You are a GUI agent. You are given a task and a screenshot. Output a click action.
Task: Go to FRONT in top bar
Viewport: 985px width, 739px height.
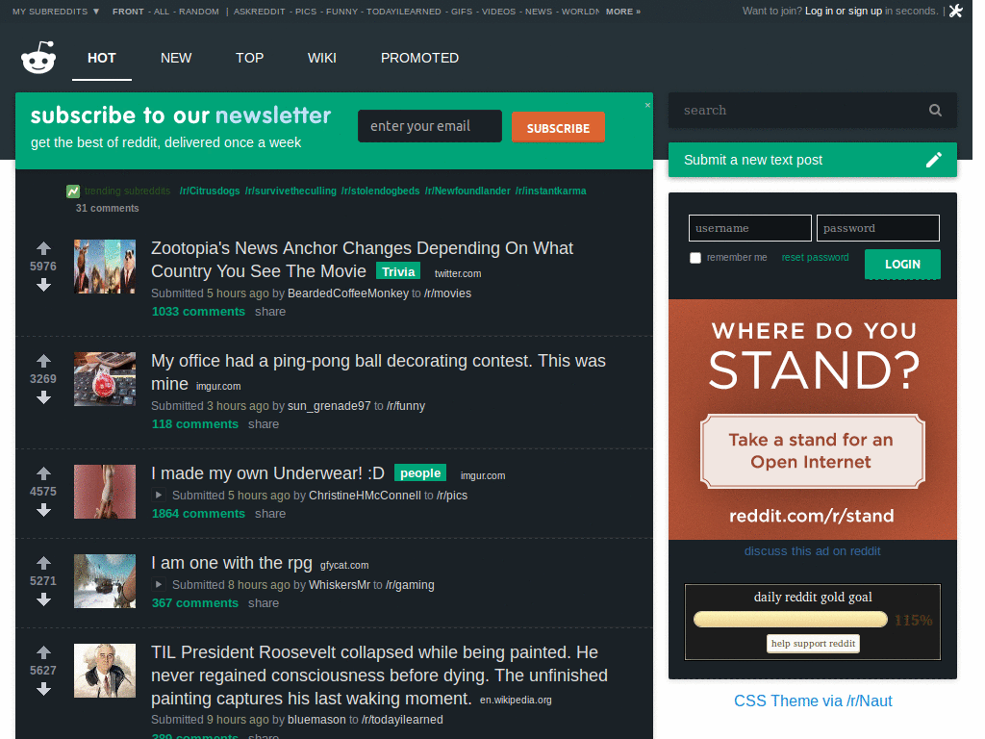click(128, 12)
